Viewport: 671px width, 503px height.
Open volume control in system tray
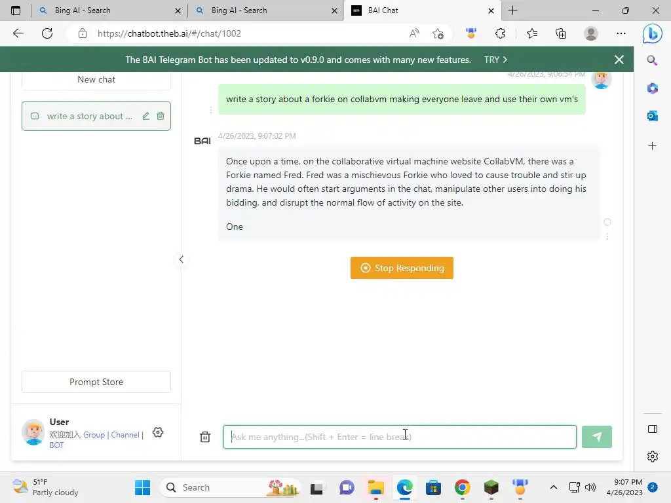[590, 487]
